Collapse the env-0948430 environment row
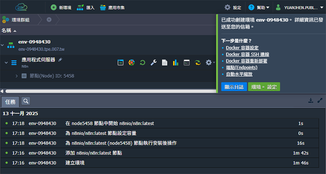 click(x=2, y=45)
